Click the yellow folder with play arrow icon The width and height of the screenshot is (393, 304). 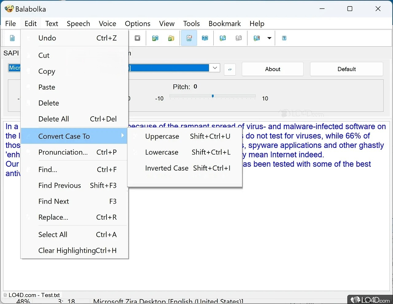[171, 38]
